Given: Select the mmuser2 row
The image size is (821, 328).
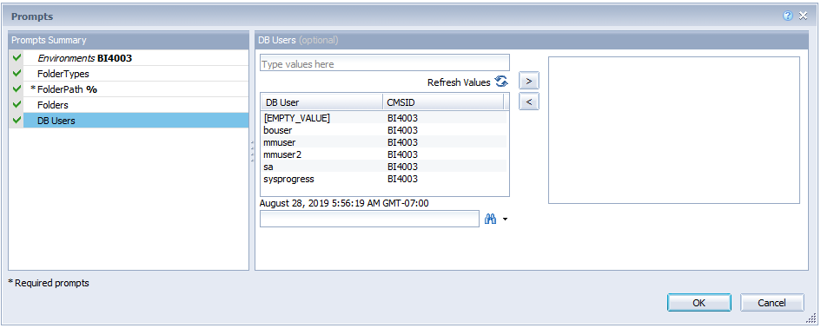Looking at the screenshot, I should click(x=384, y=154).
